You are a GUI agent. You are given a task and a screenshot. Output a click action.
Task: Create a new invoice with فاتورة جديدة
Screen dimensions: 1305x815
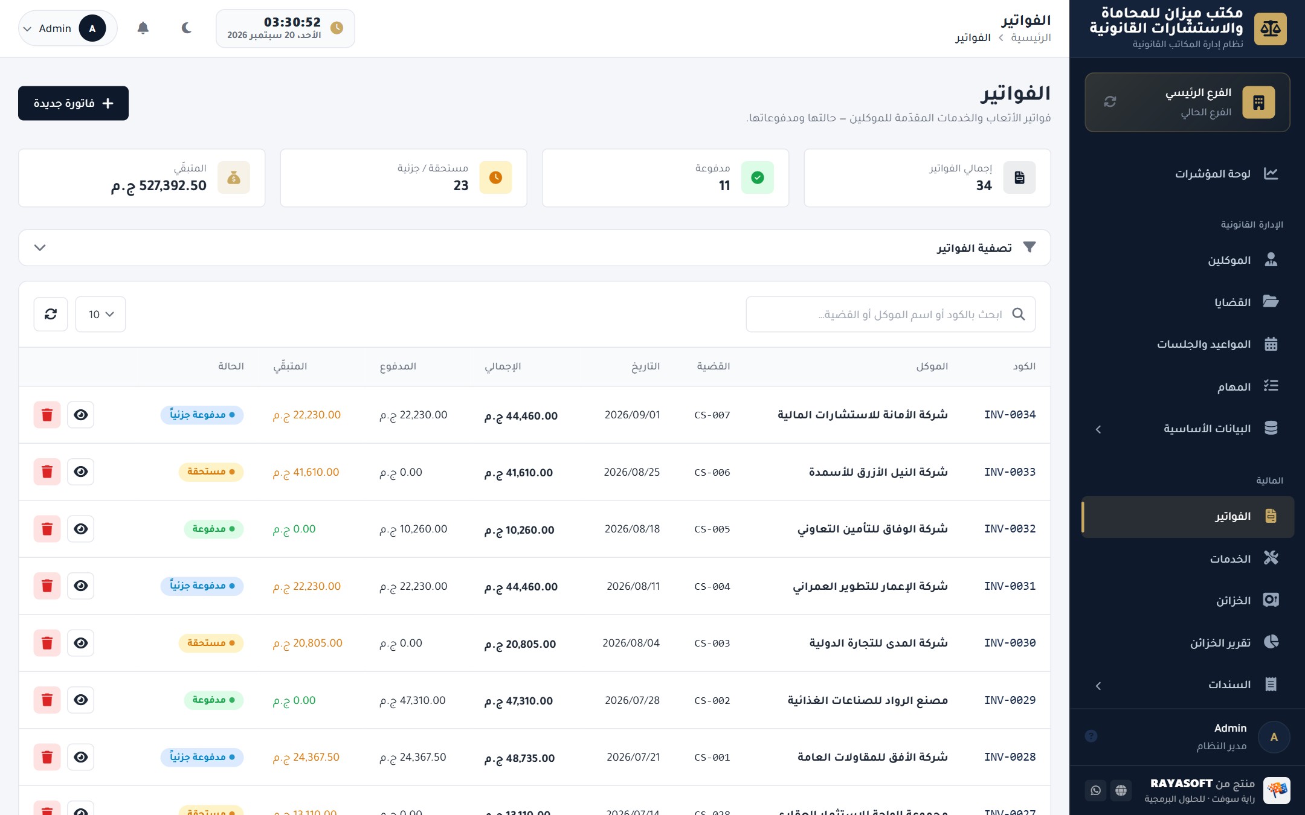click(x=73, y=103)
